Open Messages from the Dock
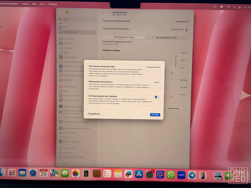 (65, 173)
